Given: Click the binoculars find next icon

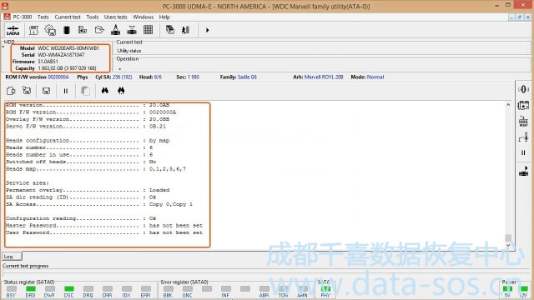Looking at the screenshot, I should tap(121, 91).
